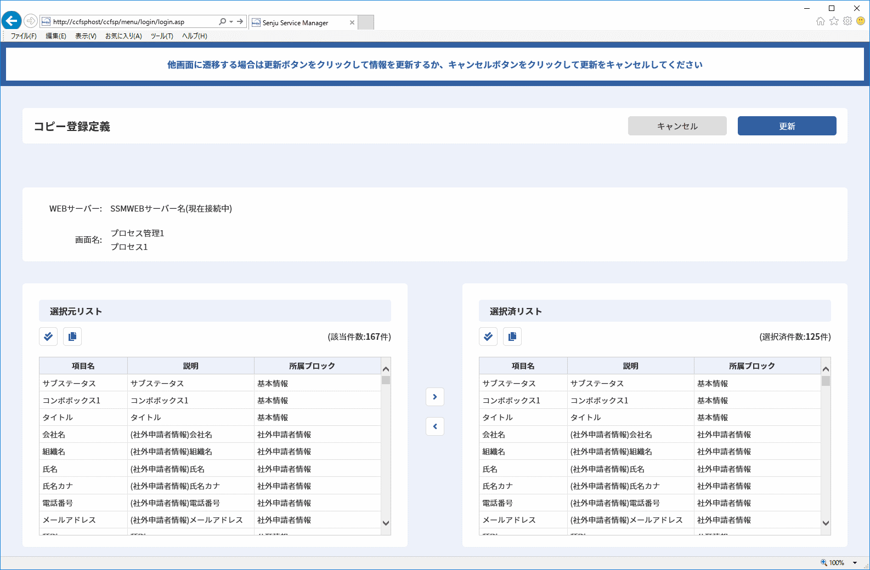Viewport: 870px width, 570px height.
Task: Open the ヘルプ(H) menu
Action: 195,36
